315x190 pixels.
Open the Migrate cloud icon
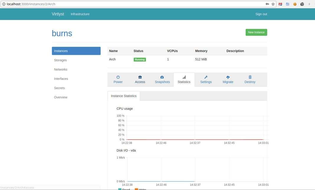(x=228, y=77)
